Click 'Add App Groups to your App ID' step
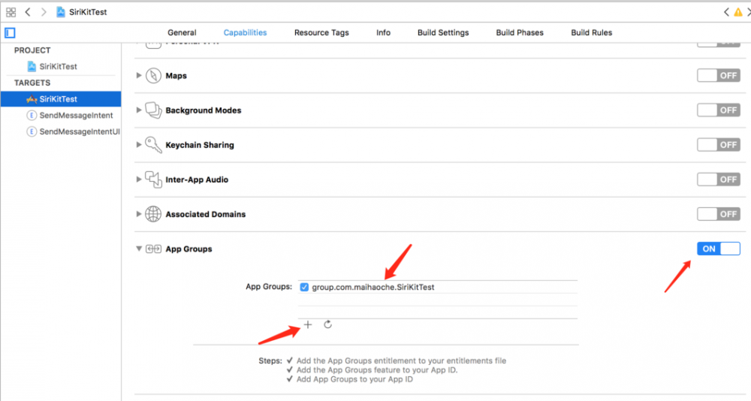 point(354,379)
